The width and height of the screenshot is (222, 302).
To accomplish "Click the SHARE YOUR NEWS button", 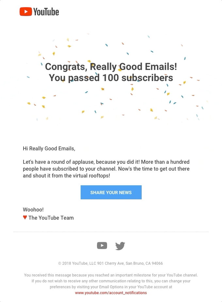I will [x=111, y=192].
